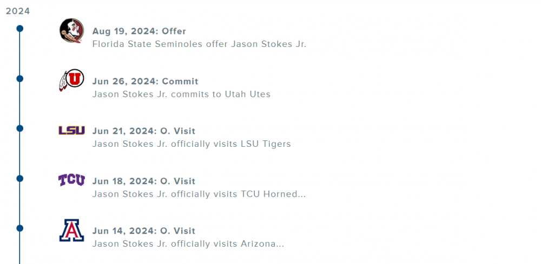Open the Jun 18, 2024: O. Visit heading
This screenshot has height=264, width=541.
click(143, 181)
